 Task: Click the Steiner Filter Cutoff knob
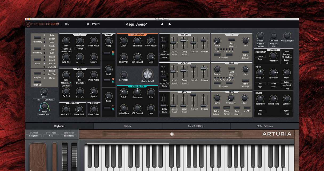click(123, 40)
